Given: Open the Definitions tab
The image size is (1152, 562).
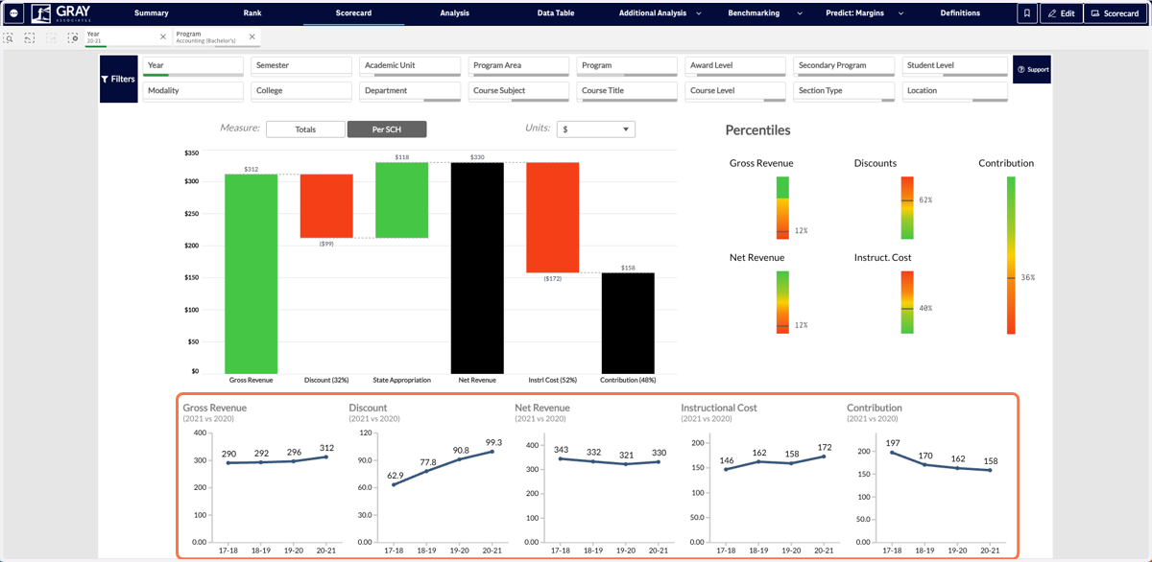Looking at the screenshot, I should [960, 13].
